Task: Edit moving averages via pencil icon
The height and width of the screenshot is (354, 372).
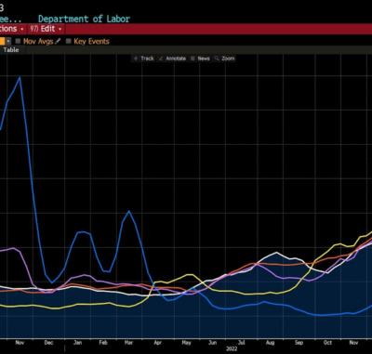Action: click(58, 41)
